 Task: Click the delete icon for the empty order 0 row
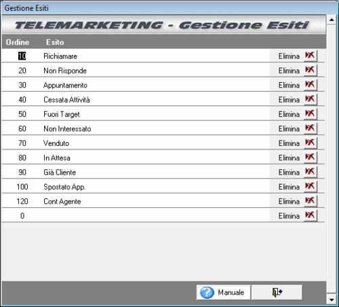(x=310, y=215)
